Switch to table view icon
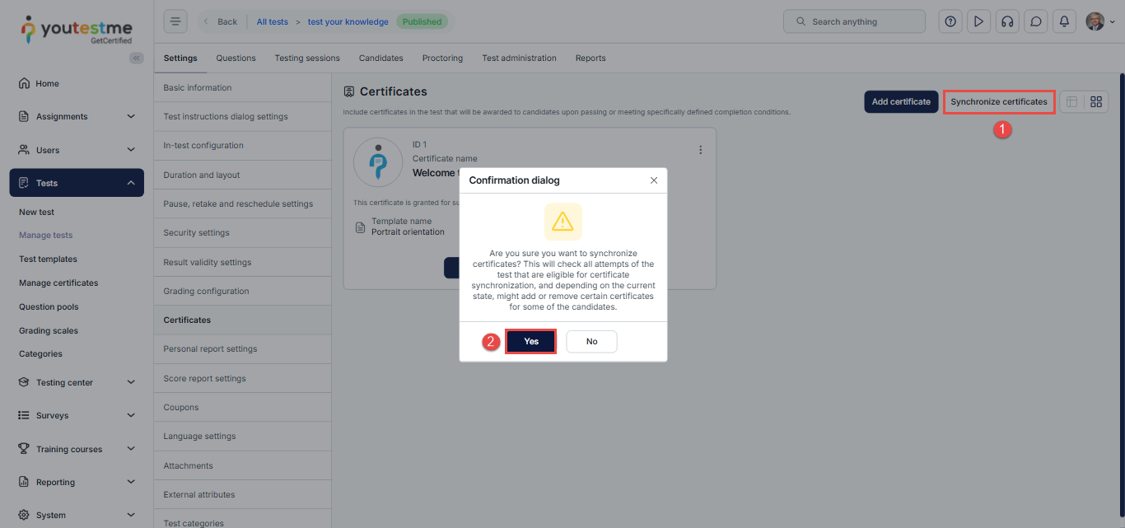1125x528 pixels. pyautogui.click(x=1071, y=102)
